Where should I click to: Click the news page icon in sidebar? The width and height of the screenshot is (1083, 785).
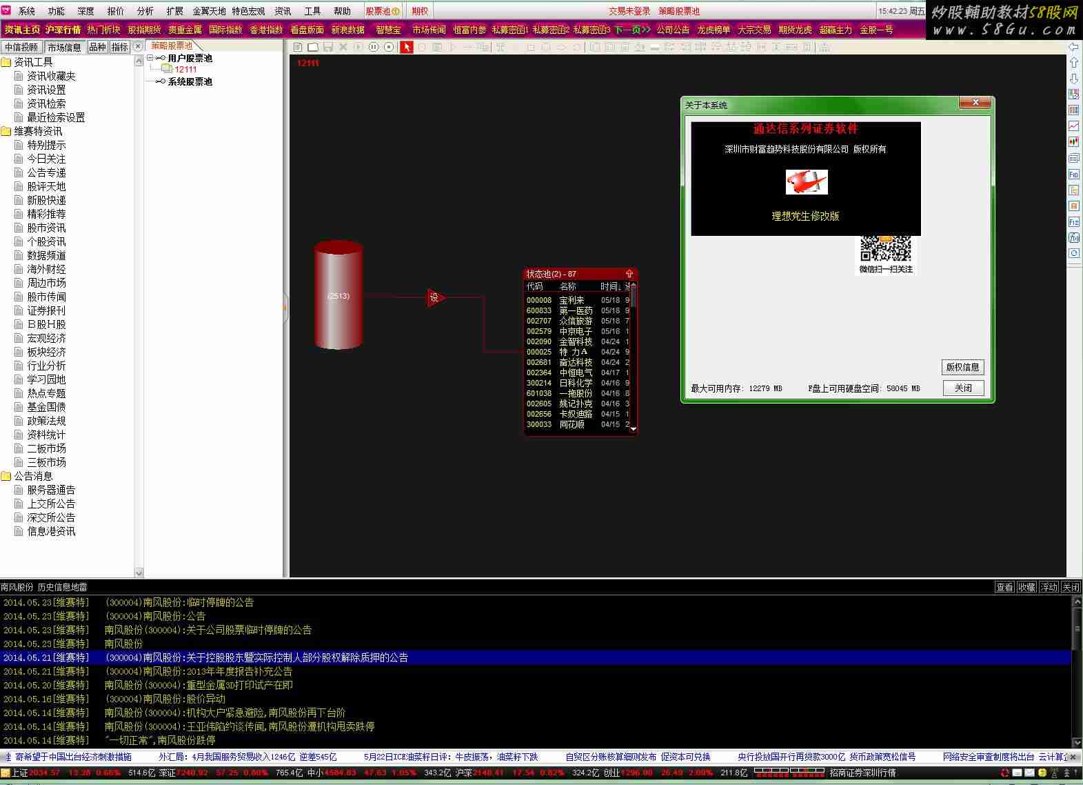point(1074,158)
